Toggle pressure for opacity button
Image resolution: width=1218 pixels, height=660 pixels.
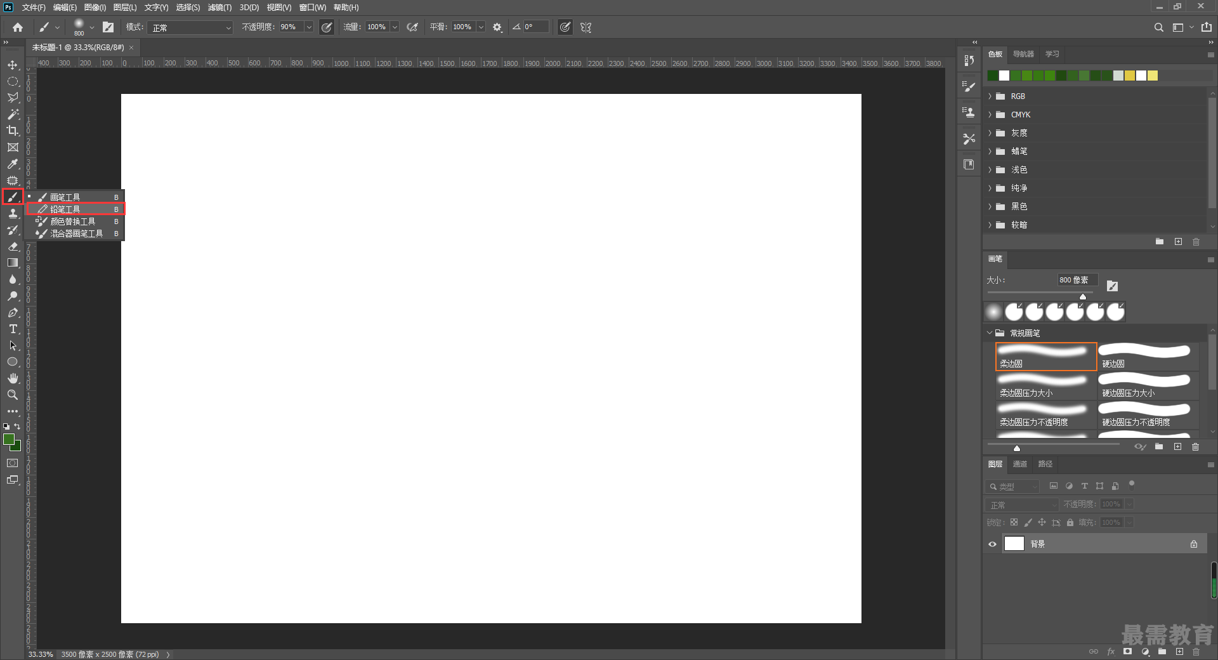coord(327,27)
